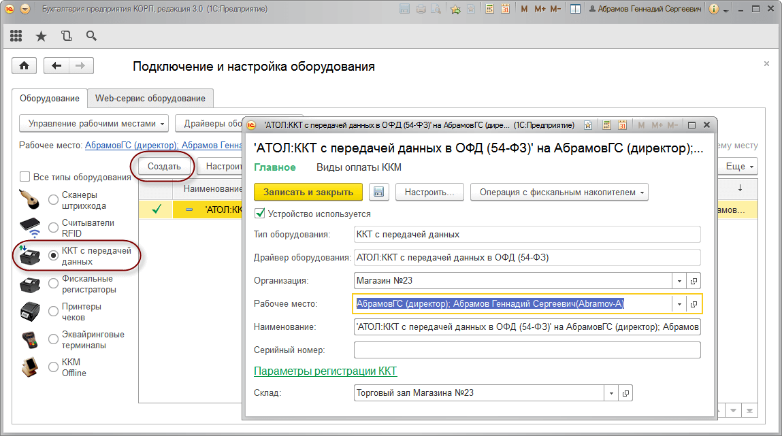Open the history icon in the tools panel
This screenshot has height=436, width=782.
(66, 36)
